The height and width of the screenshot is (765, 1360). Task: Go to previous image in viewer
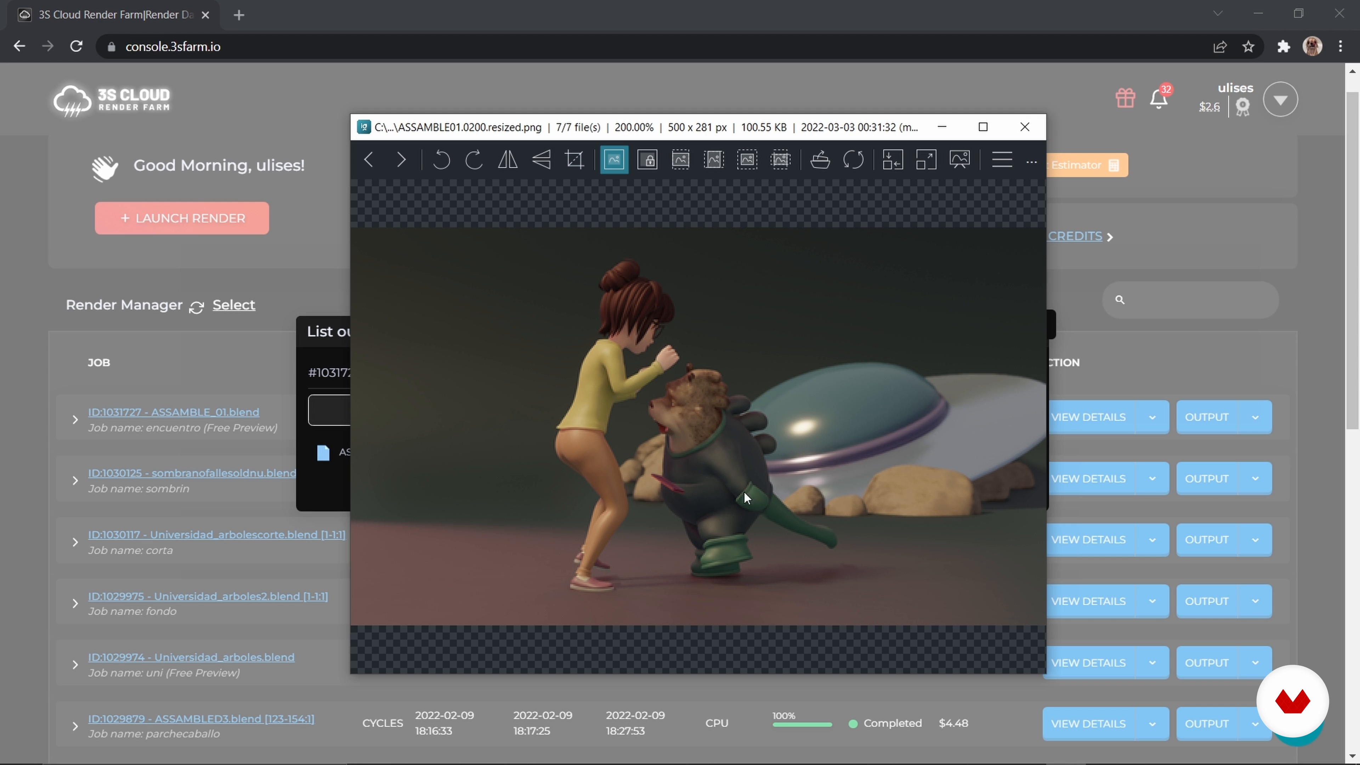(368, 159)
